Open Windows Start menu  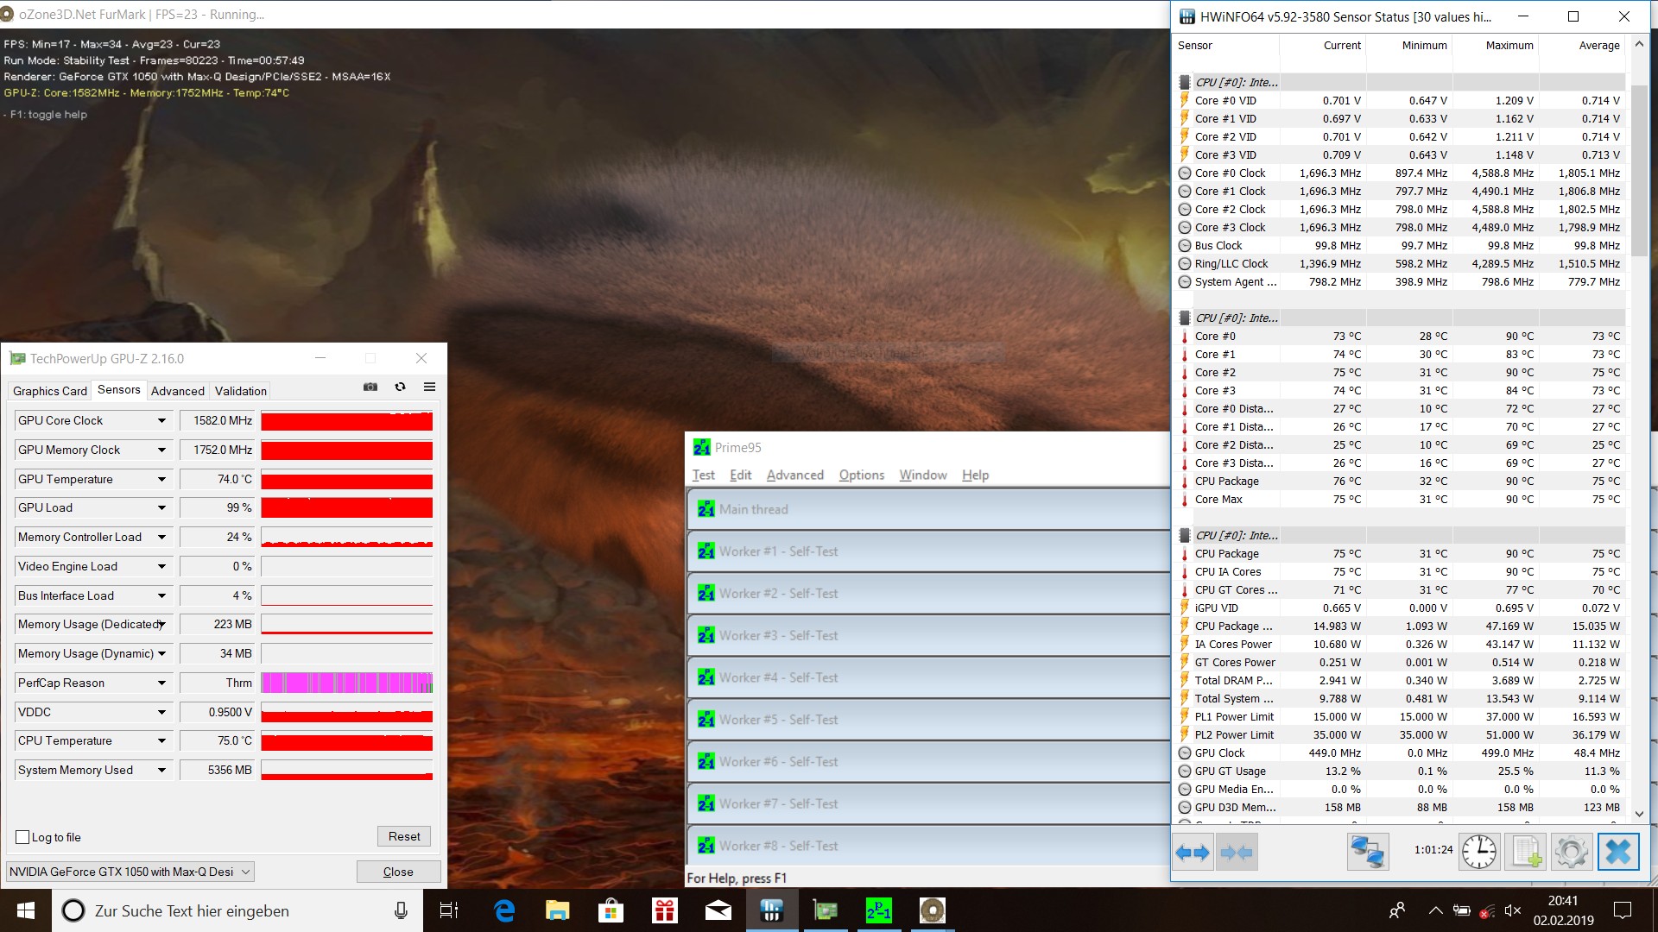26,910
